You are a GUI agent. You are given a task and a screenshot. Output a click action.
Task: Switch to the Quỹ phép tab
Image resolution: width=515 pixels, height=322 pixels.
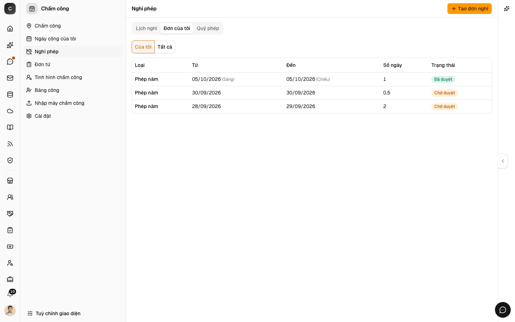click(208, 28)
